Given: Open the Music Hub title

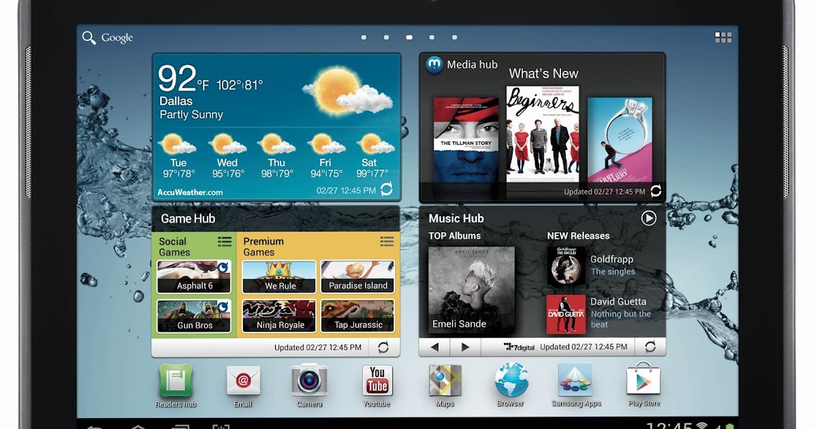Looking at the screenshot, I should (x=456, y=219).
